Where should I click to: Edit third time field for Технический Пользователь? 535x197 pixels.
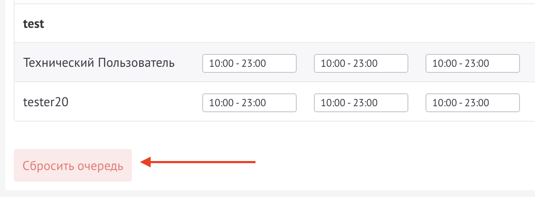pos(472,63)
